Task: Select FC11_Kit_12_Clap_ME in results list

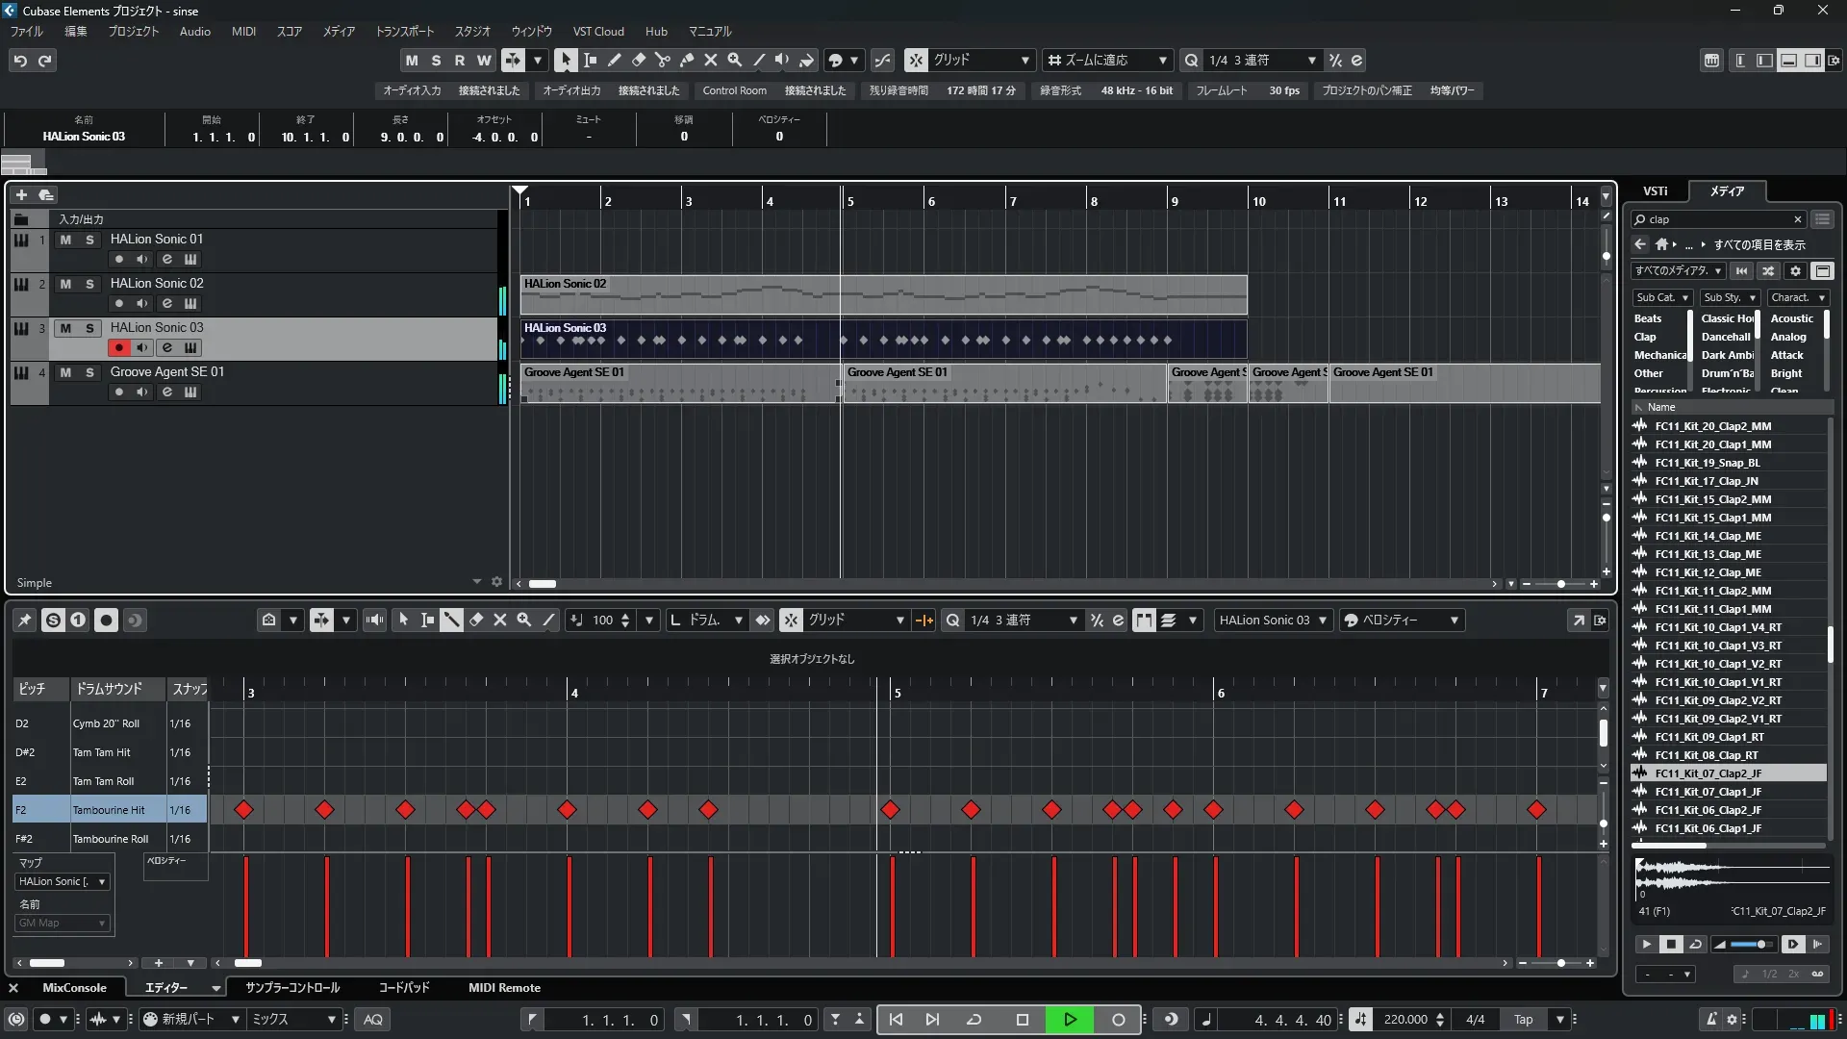Action: (x=1708, y=572)
